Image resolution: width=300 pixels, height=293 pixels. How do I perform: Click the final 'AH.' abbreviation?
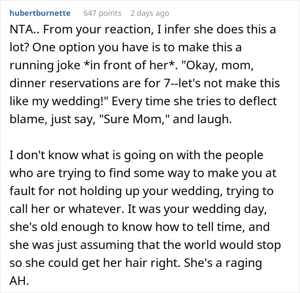click(x=19, y=281)
